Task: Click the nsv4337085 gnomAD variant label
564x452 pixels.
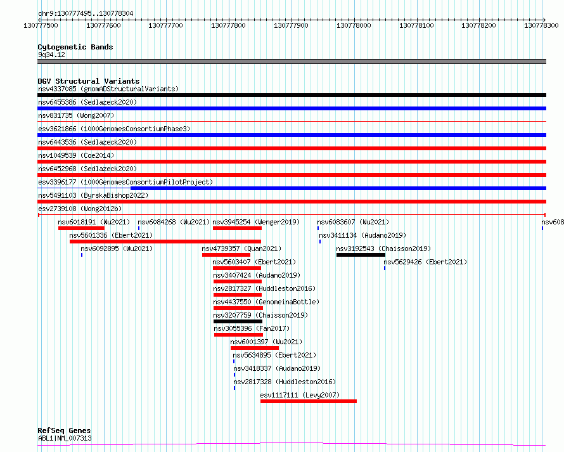Action: (108, 89)
